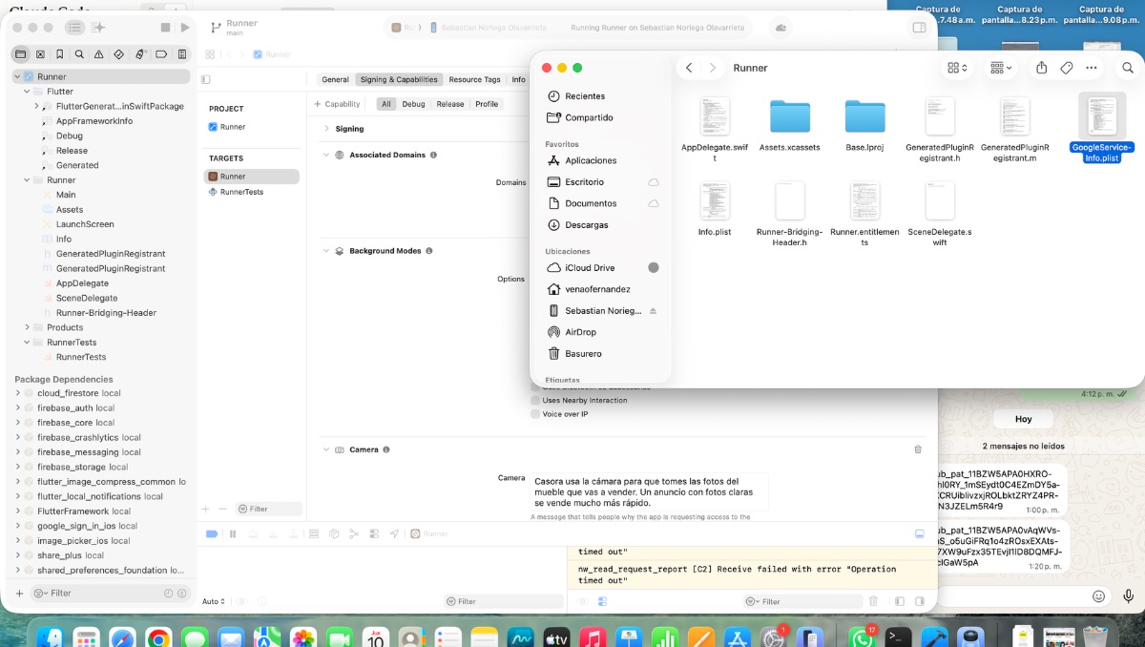This screenshot has width=1145, height=647.
Task: Open Google Chrome from the Dock
Action: [158, 637]
